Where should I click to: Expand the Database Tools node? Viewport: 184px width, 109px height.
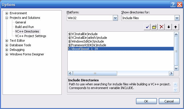(x=7, y=45)
